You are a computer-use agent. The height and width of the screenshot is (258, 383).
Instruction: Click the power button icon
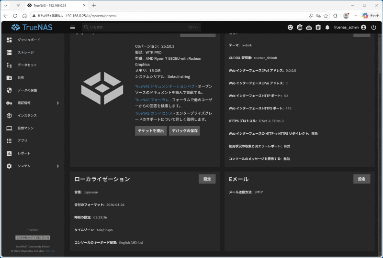(373, 27)
